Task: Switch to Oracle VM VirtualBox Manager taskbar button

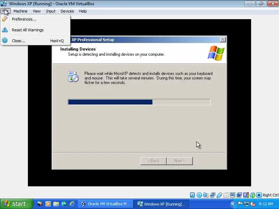Action: pos(106,204)
